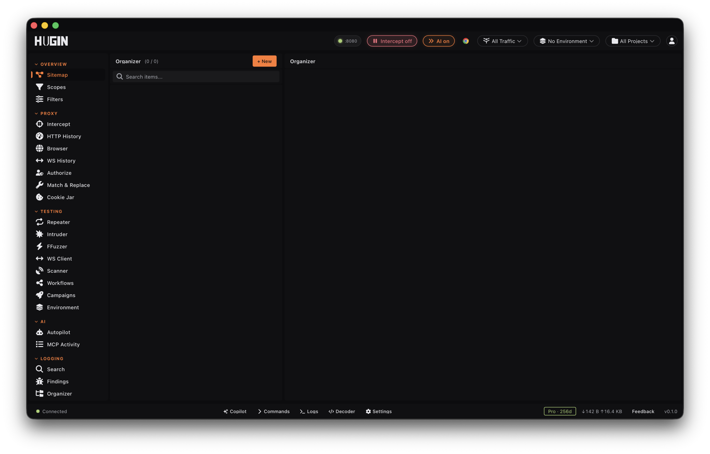The width and height of the screenshot is (710, 454).
Task: Toggle the Intercept off button
Action: click(x=392, y=41)
